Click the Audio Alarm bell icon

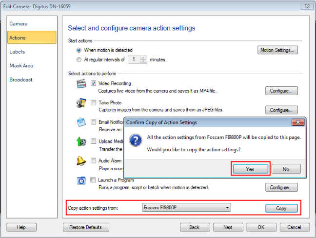(81, 161)
